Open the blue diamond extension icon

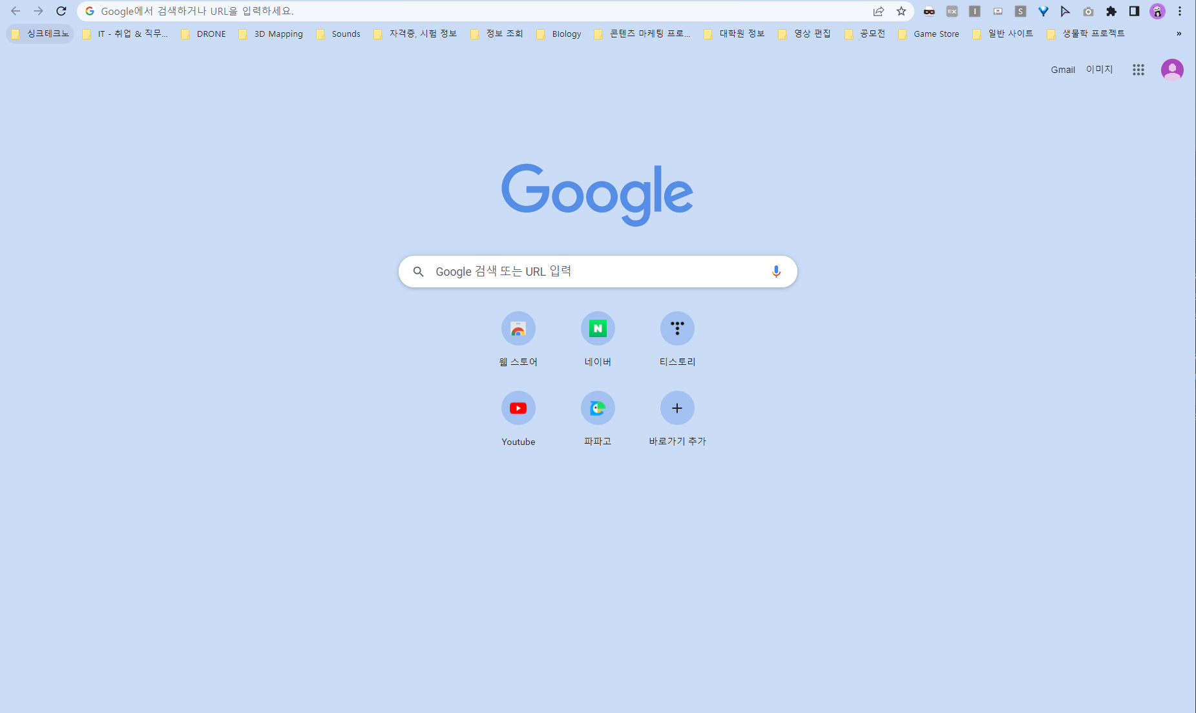[x=1043, y=11]
